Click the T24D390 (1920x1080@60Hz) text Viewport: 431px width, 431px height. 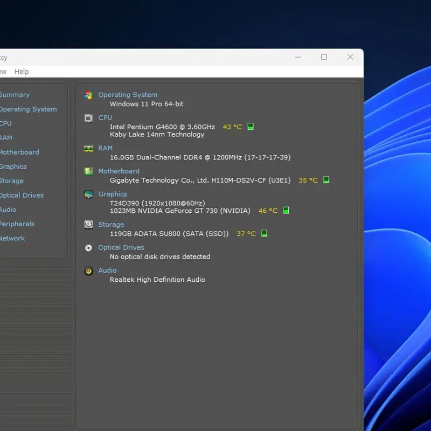(157, 203)
